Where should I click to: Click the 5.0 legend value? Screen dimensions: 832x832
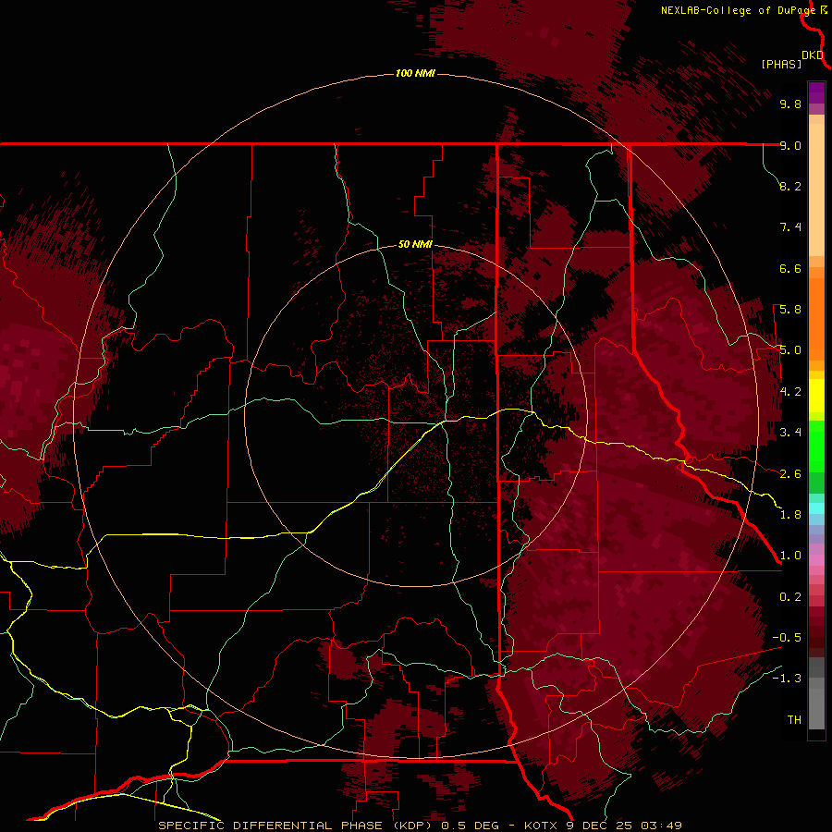click(x=790, y=350)
